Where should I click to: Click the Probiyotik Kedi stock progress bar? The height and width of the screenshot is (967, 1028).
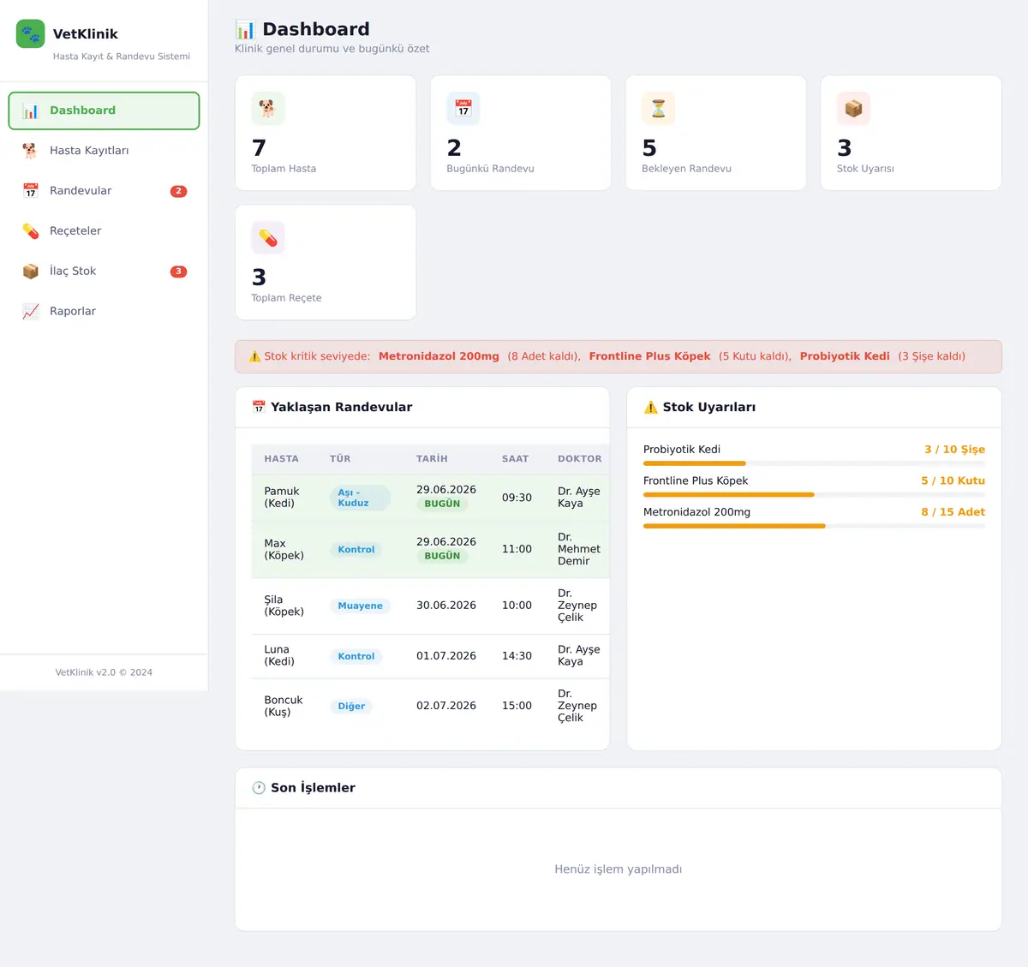click(x=814, y=463)
